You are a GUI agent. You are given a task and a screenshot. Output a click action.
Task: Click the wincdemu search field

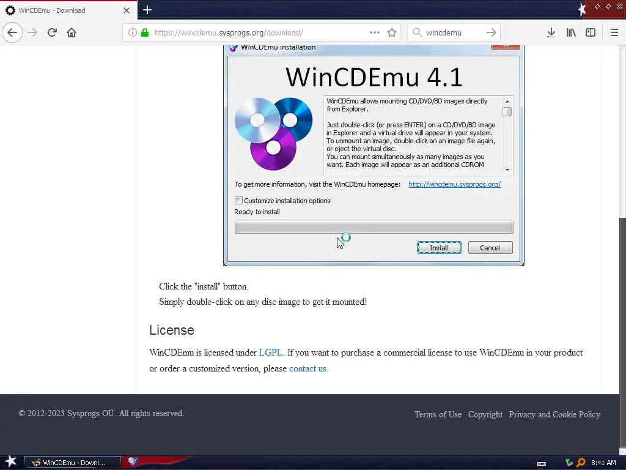454,32
